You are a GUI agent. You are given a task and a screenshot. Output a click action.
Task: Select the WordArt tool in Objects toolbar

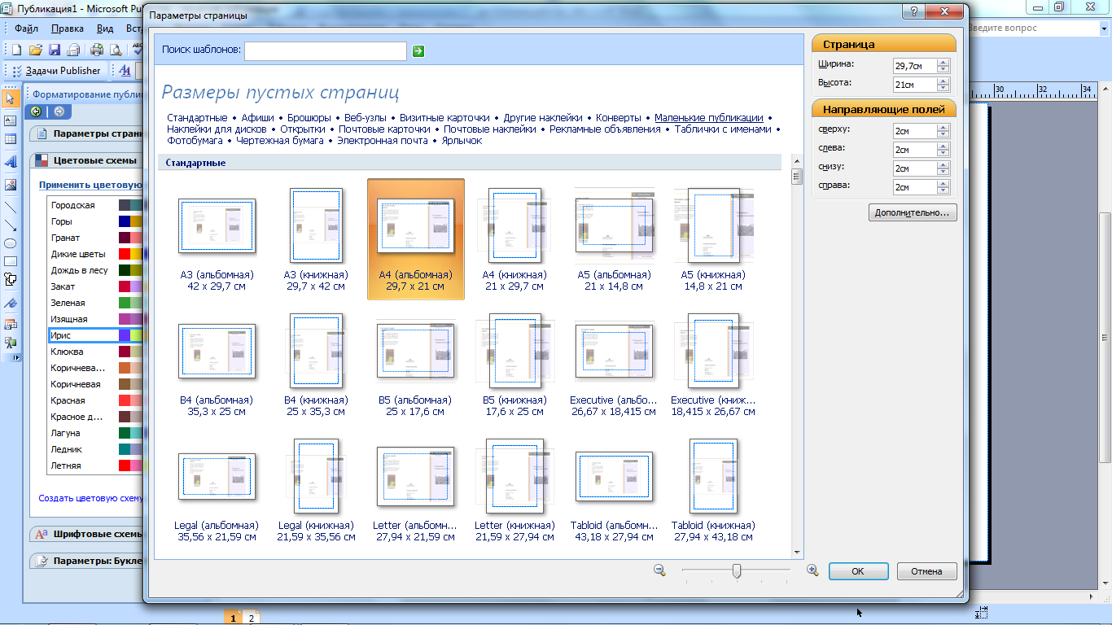11,162
